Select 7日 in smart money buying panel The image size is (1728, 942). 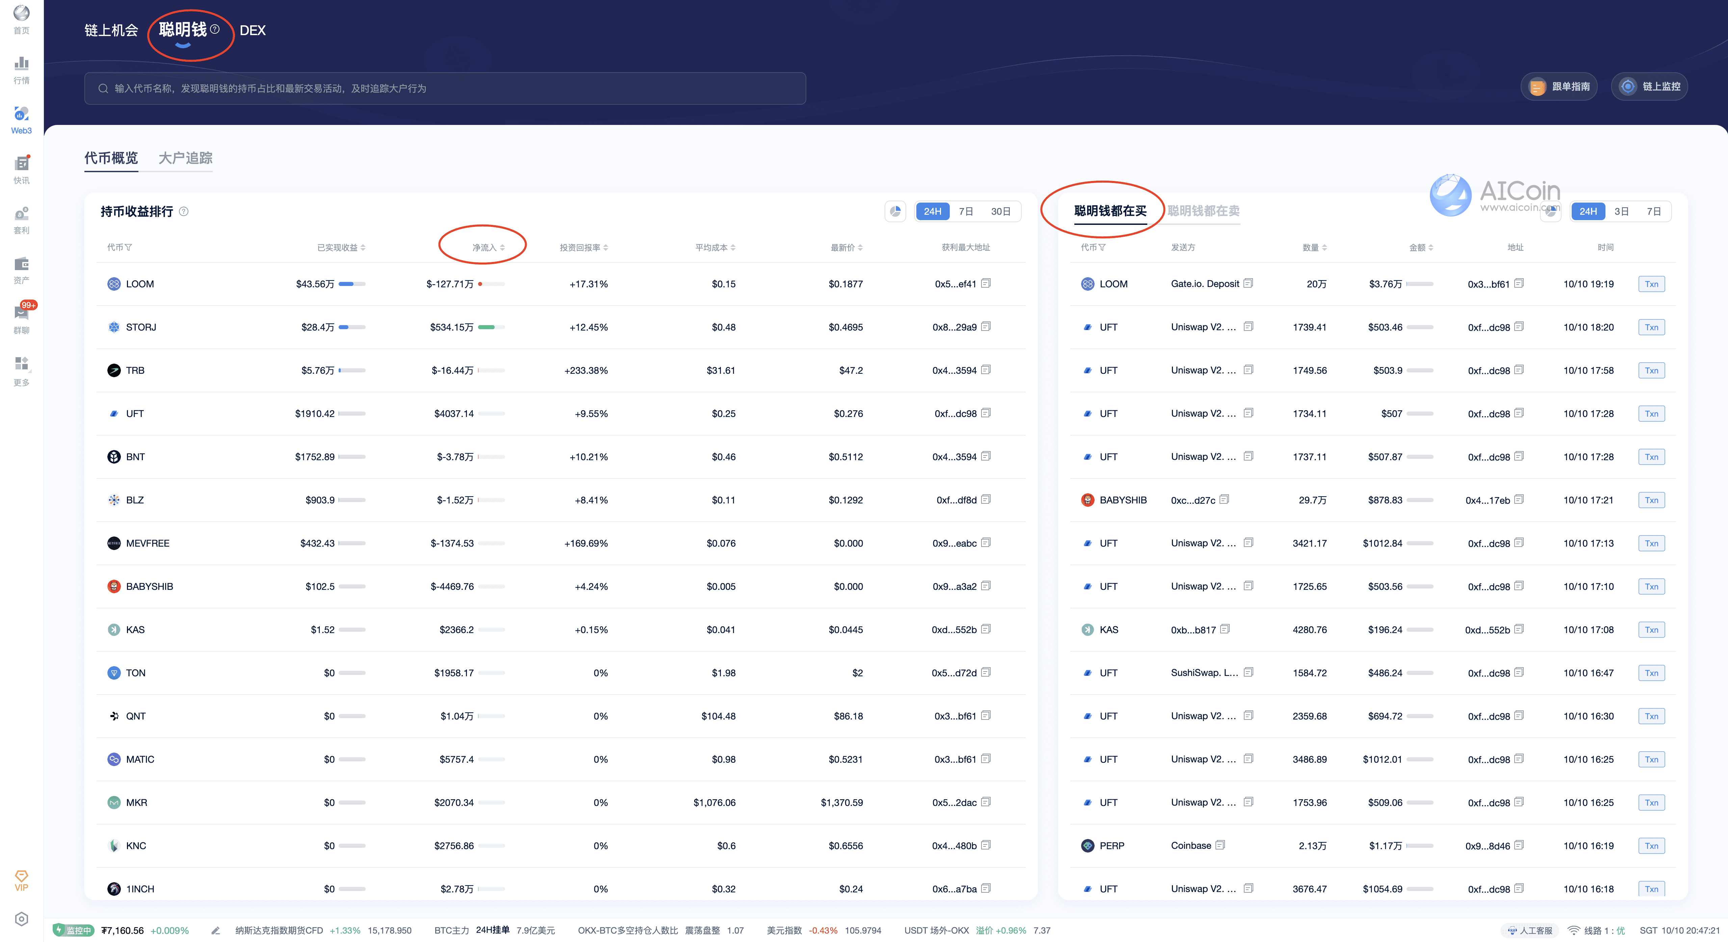1654,211
